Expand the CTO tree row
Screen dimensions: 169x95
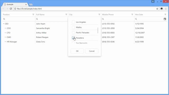pos(5,33)
